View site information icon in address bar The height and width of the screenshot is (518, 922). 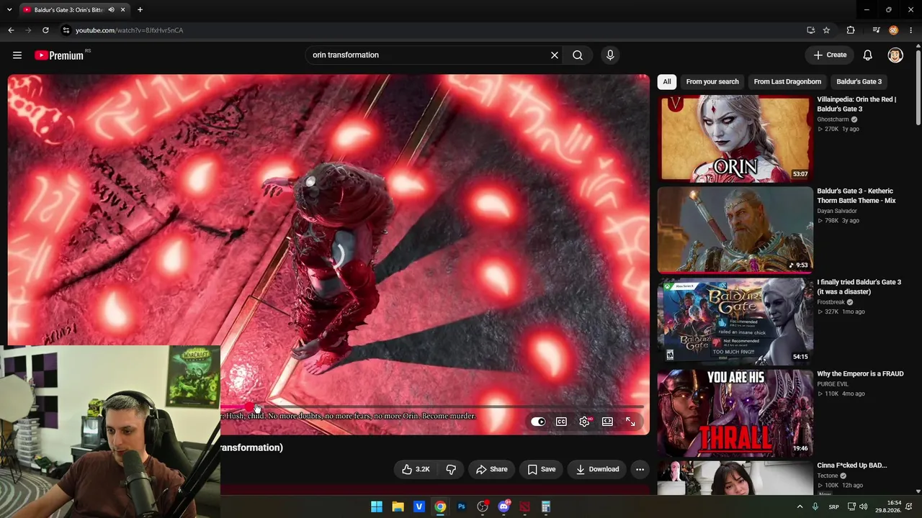point(66,30)
